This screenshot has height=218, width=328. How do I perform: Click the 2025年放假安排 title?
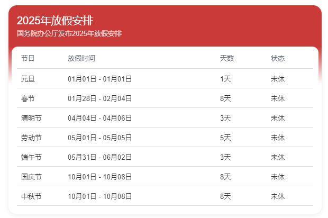pos(55,21)
